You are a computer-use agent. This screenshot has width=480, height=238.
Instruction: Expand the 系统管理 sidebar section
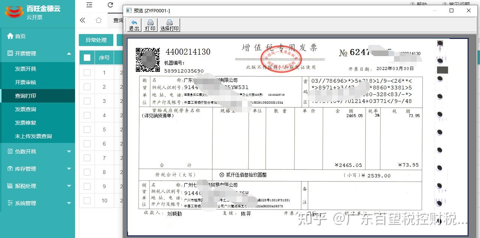[38, 203]
